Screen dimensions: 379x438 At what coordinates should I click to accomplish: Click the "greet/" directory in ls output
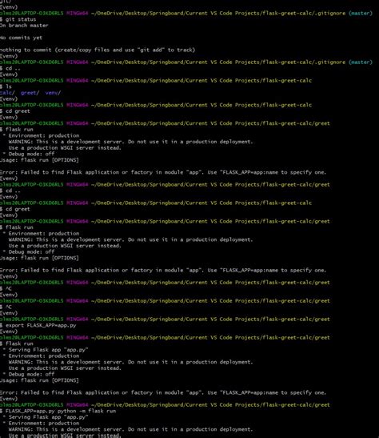(30, 93)
